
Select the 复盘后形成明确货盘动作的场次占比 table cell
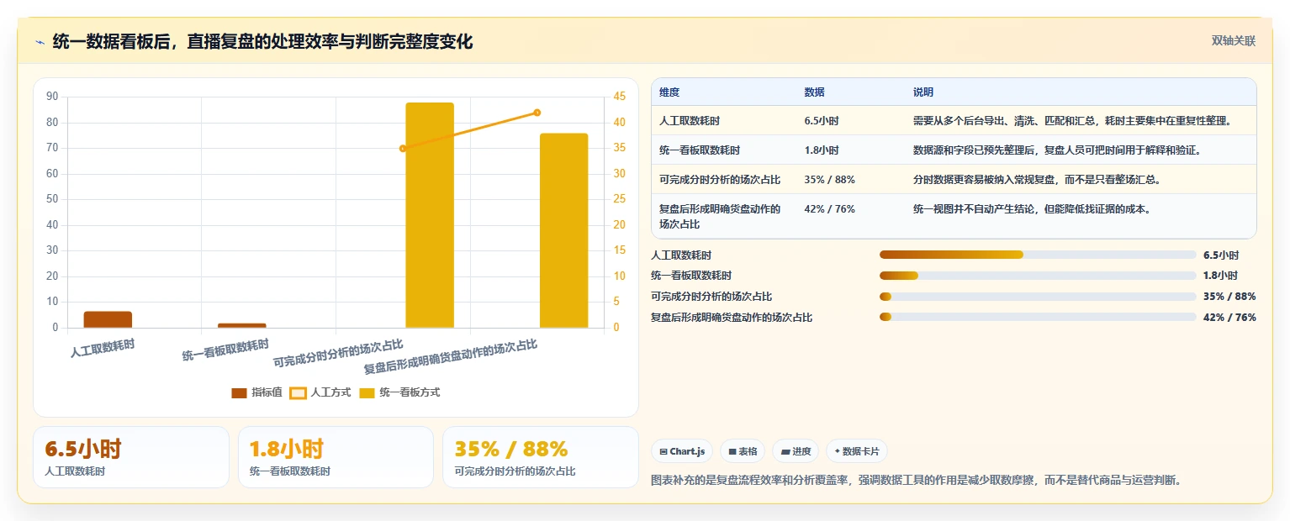[720, 217]
